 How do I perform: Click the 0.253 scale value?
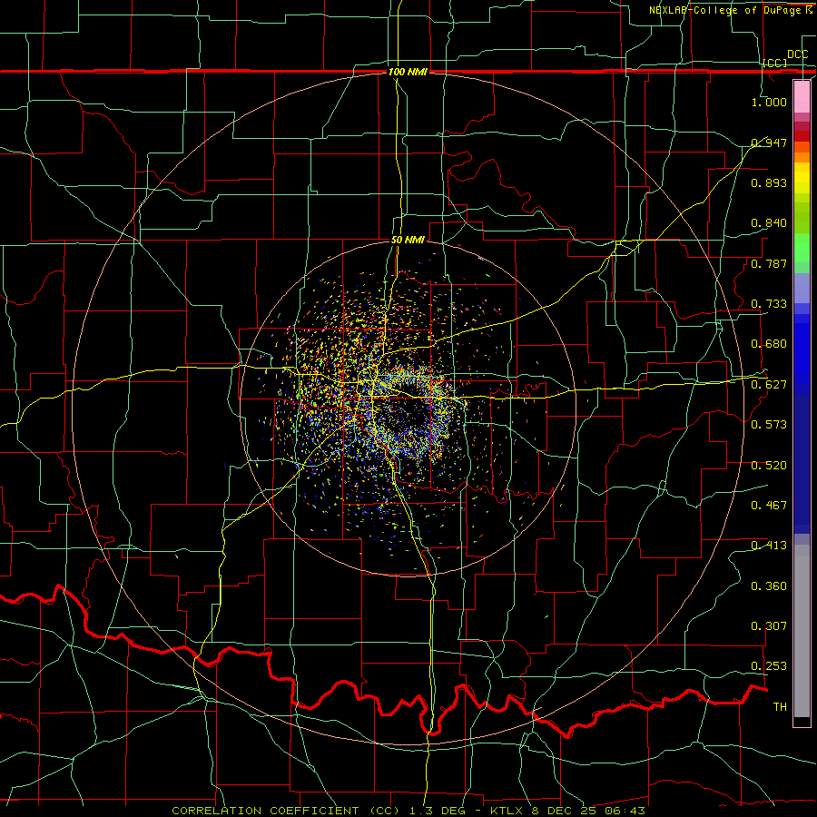tap(769, 666)
